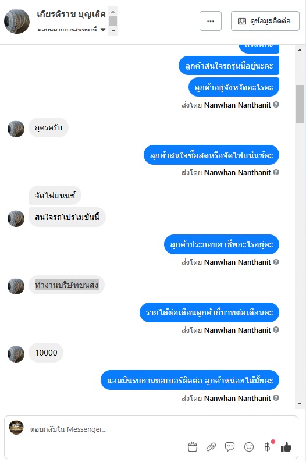306x462 pixels.
Task: Click the Baht payment request icon
Action: [x=267, y=447]
